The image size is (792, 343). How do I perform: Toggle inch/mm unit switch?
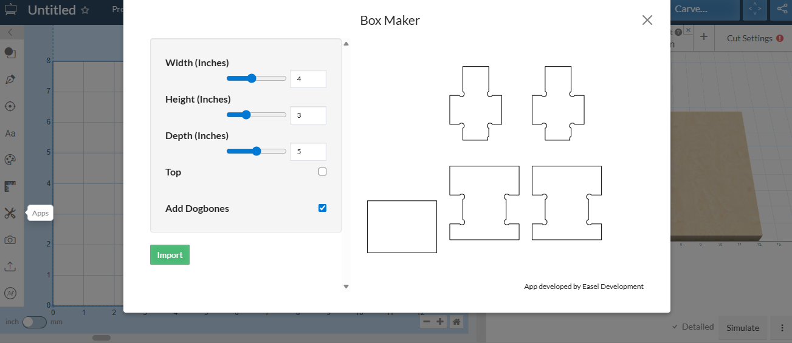[x=34, y=322]
